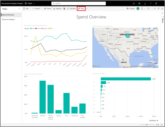Image resolution: width=165 pixels, height=127 pixels.
Task: Click the Other legend color dot
Action: click(x=49, y=28)
